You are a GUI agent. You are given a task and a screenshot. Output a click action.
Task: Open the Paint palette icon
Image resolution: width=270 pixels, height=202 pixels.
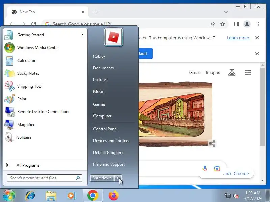point(10,99)
